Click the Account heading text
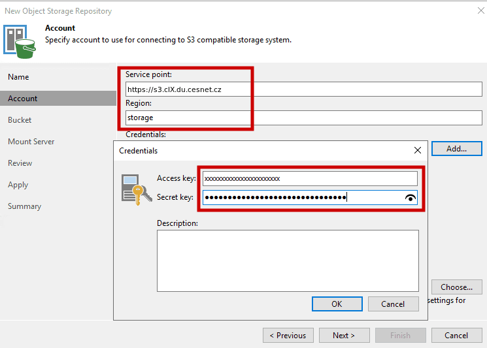The width and height of the screenshot is (487, 348). 60,28
